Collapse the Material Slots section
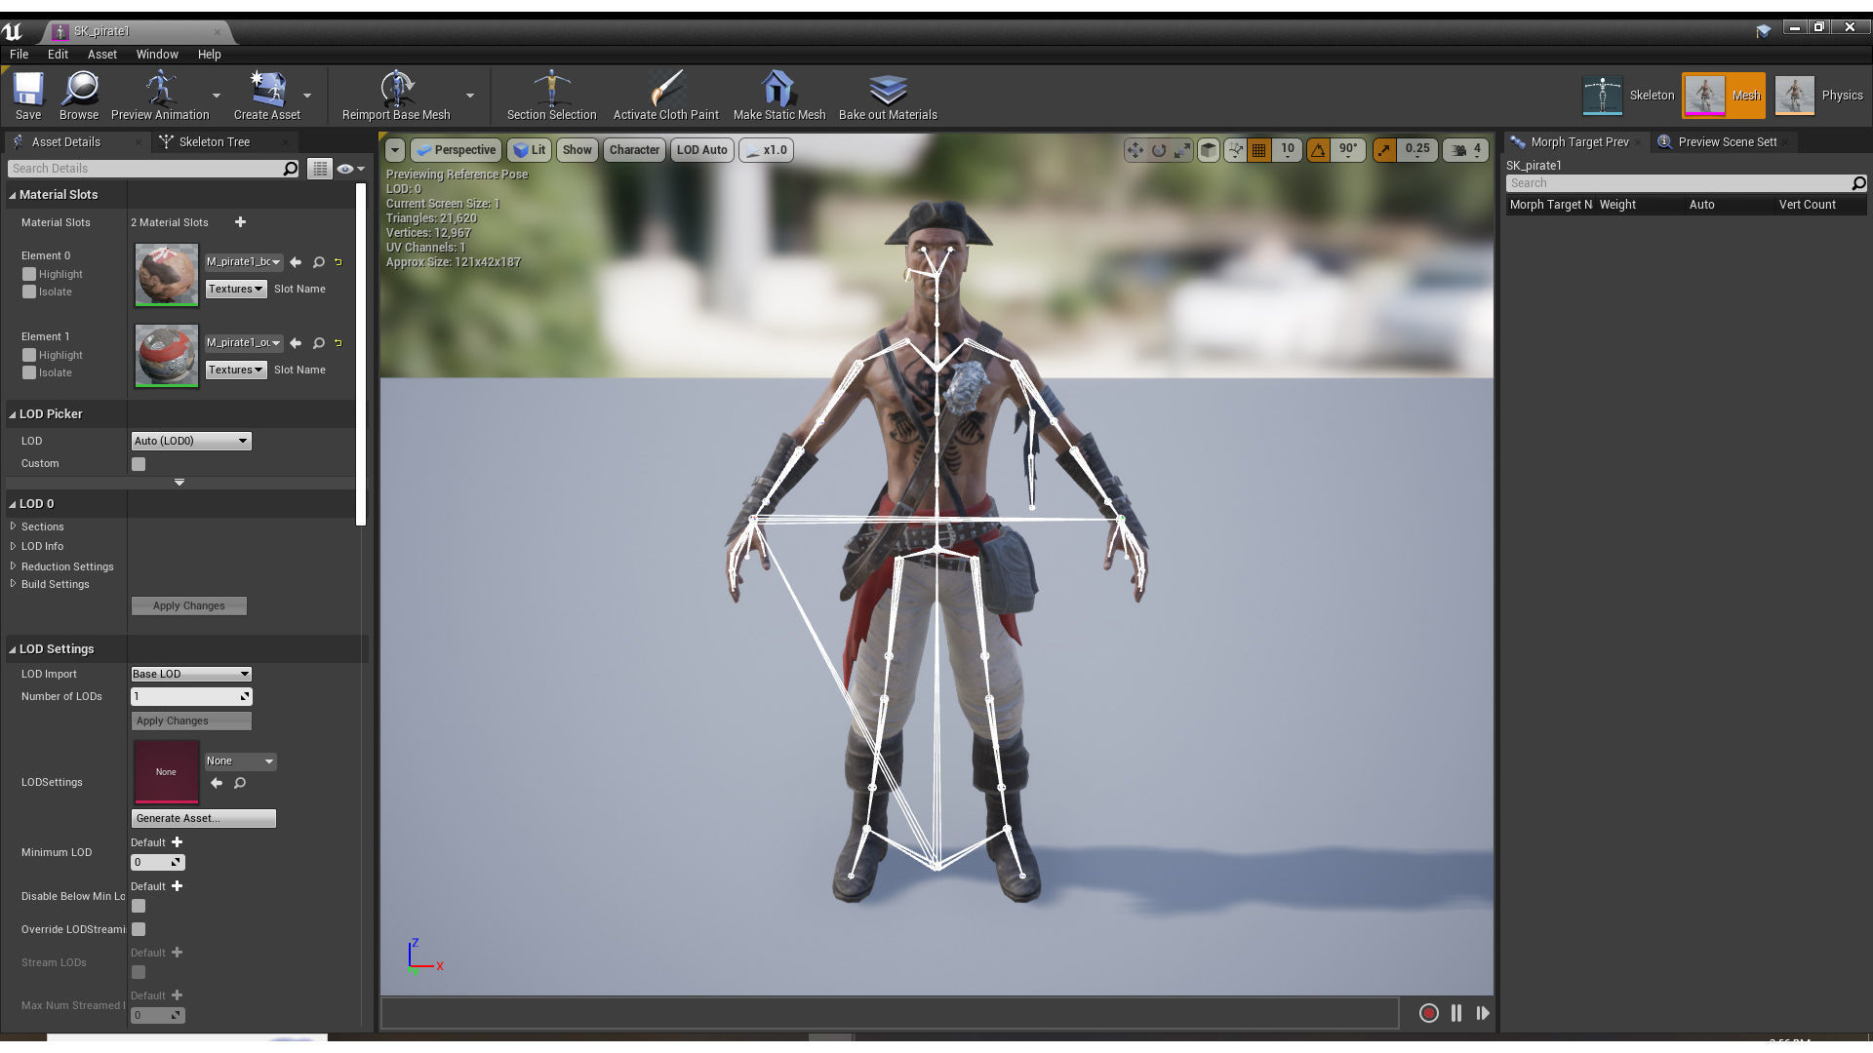 pyautogui.click(x=13, y=195)
